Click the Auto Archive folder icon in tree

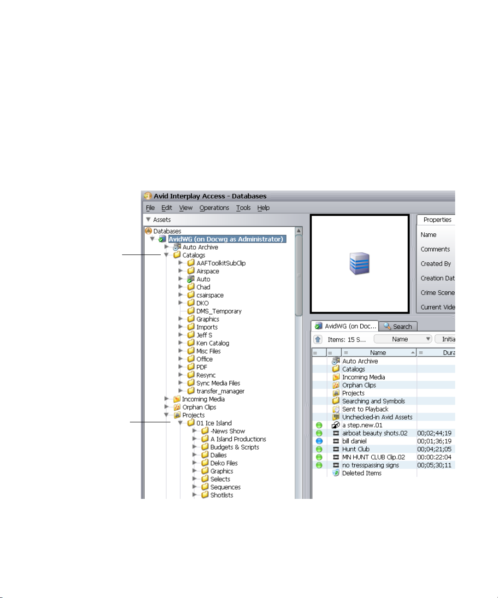(x=176, y=247)
